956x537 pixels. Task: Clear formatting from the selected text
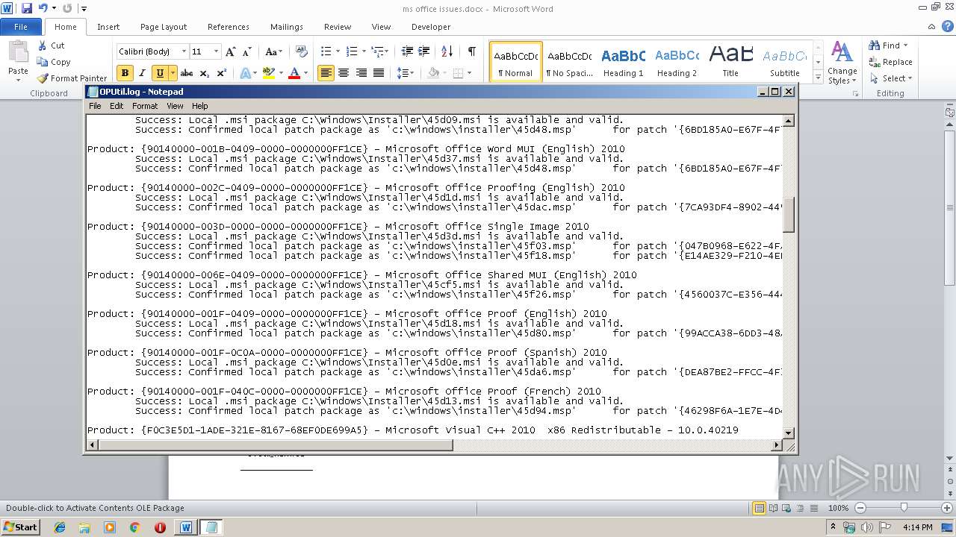(x=302, y=51)
